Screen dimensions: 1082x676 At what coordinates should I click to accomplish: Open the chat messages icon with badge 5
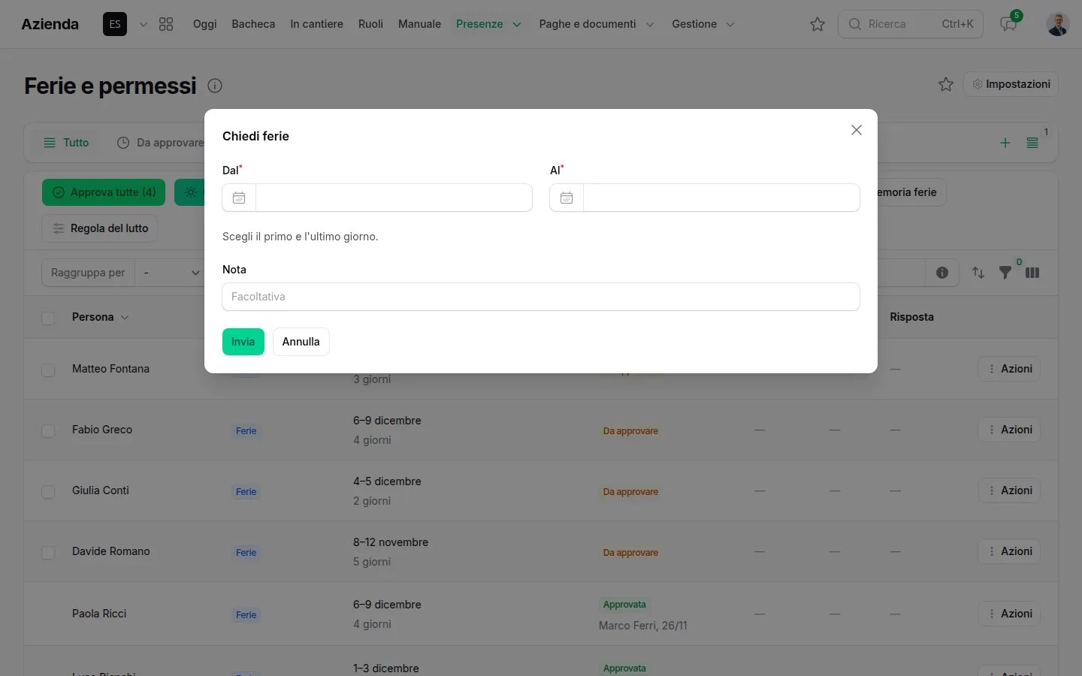tap(1008, 24)
